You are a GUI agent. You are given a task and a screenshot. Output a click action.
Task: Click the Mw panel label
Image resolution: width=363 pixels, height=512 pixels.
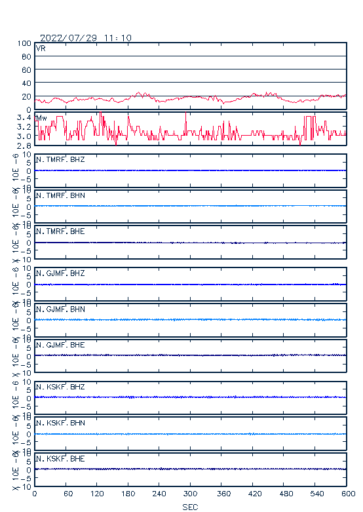[x=41, y=118]
